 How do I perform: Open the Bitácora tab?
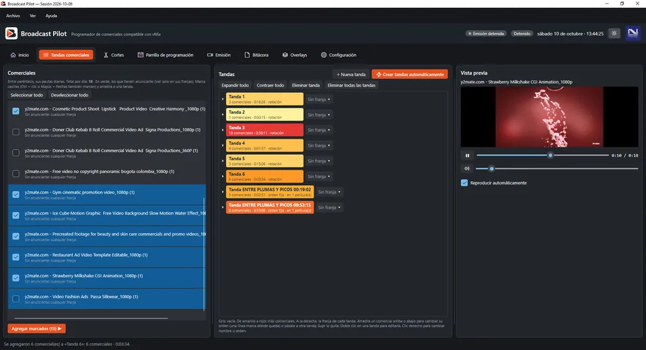[256, 55]
